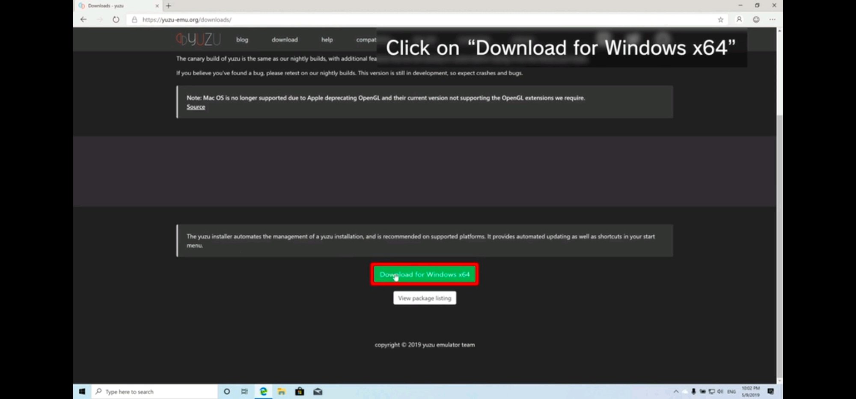Open network settings from the tray icon
856x399 pixels.
tap(711, 392)
